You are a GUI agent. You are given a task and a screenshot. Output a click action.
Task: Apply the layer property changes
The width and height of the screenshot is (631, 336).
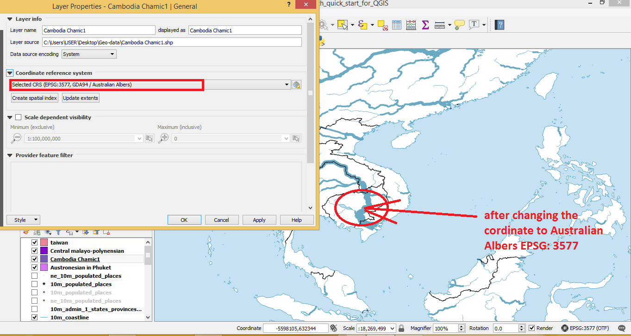click(x=259, y=220)
